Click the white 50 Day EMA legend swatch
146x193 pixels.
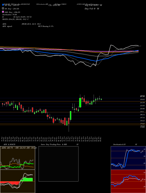coord(3,8)
